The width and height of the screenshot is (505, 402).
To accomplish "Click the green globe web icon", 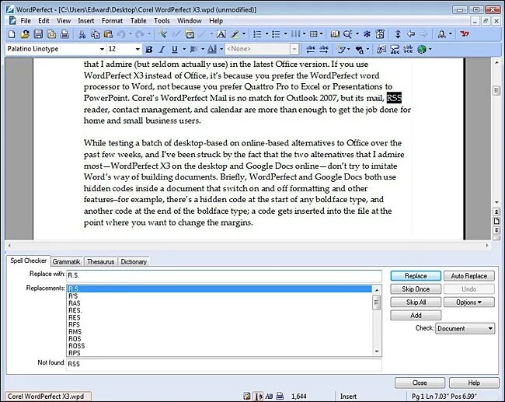I will 422,49.
